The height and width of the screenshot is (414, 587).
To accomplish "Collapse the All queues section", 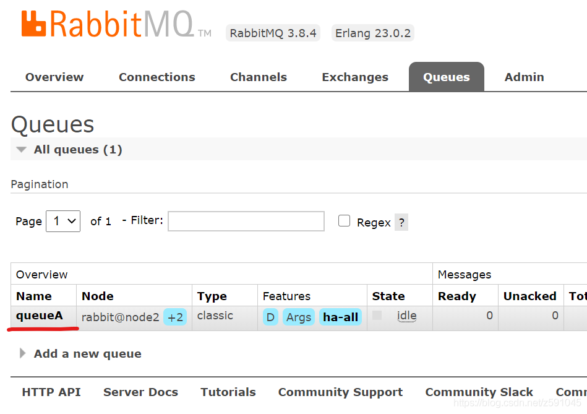I will [x=22, y=150].
